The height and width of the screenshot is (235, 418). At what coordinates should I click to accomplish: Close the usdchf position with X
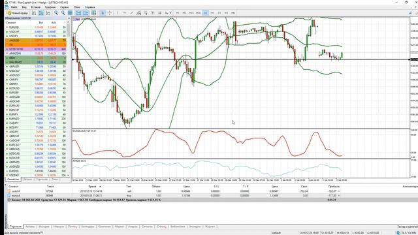pos(339,191)
